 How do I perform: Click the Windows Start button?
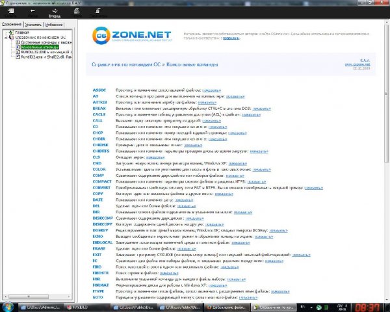click(8, 305)
